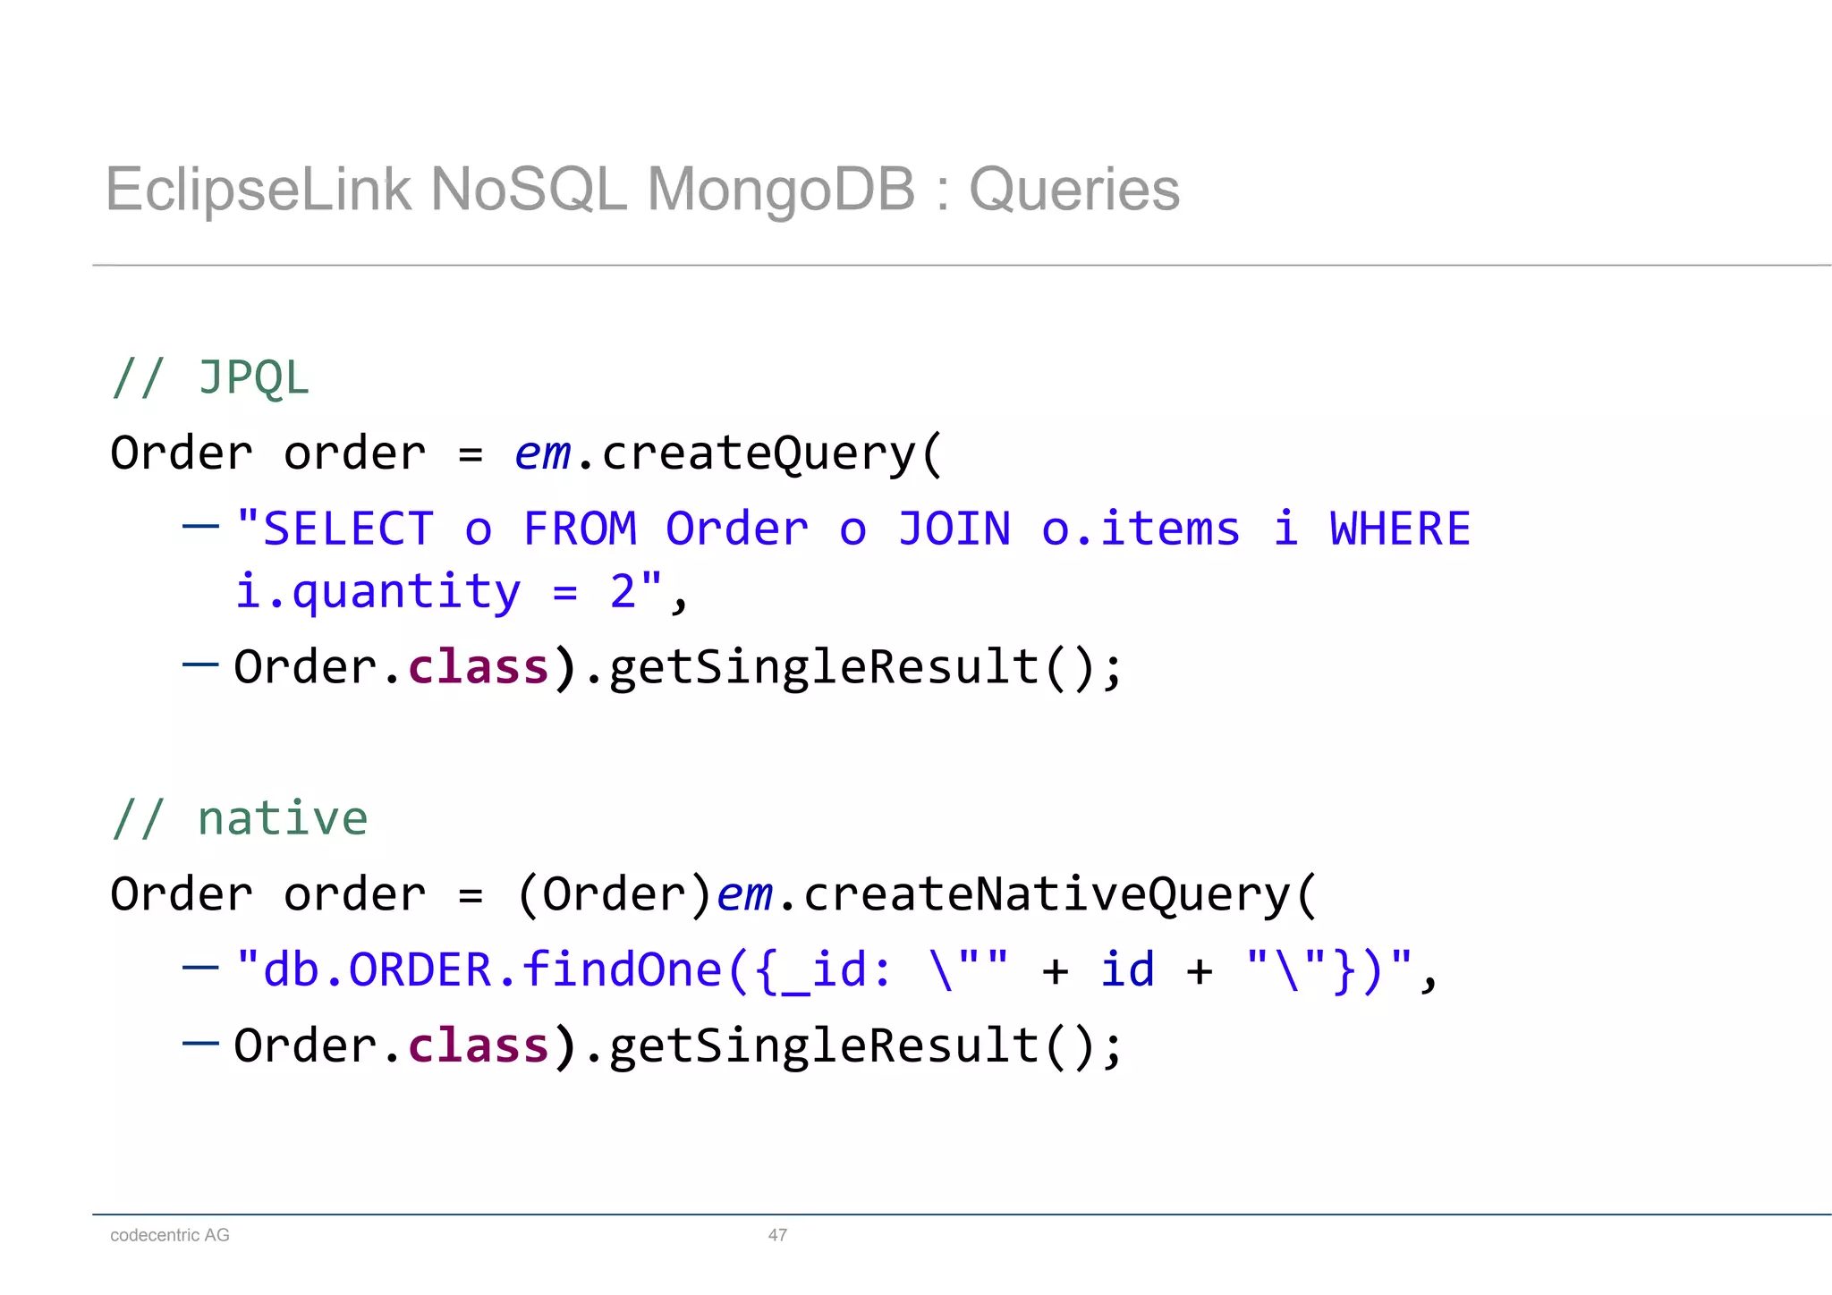This screenshot has width=1832, height=1295.
Task: Click the 'Order order = em.createQuery(' line
Action: click(526, 453)
